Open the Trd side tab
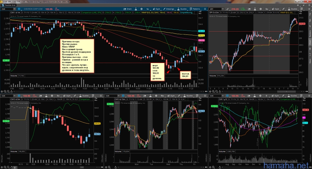This screenshot has width=312, height=169. pos(310,14)
